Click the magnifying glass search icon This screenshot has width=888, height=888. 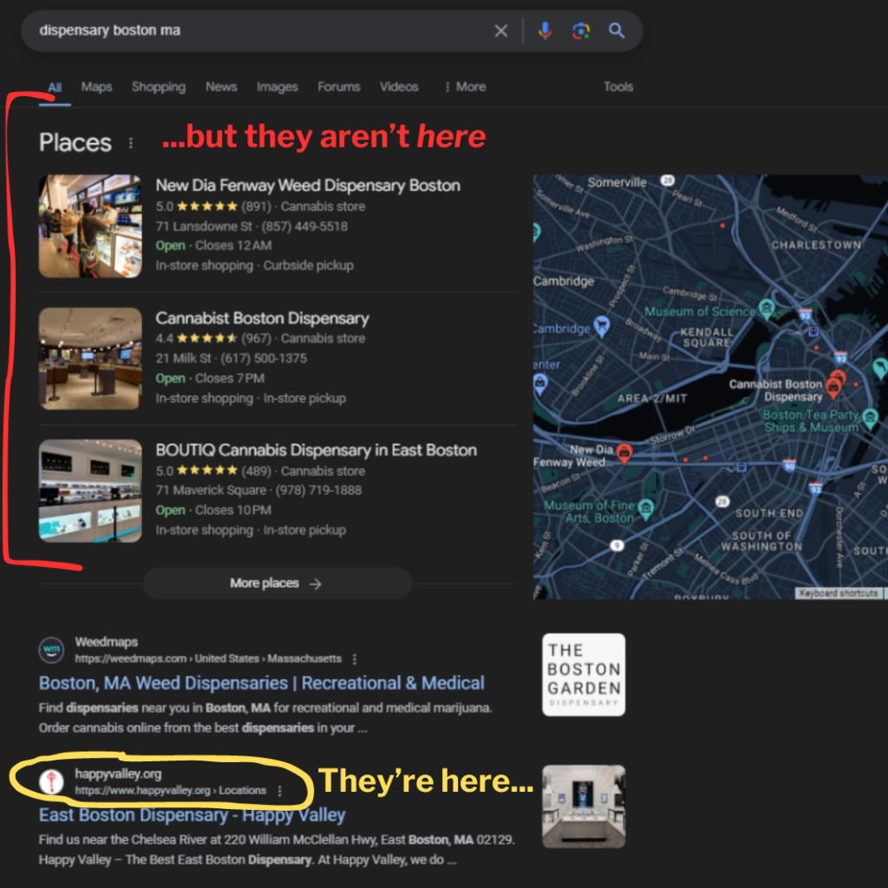tap(617, 30)
